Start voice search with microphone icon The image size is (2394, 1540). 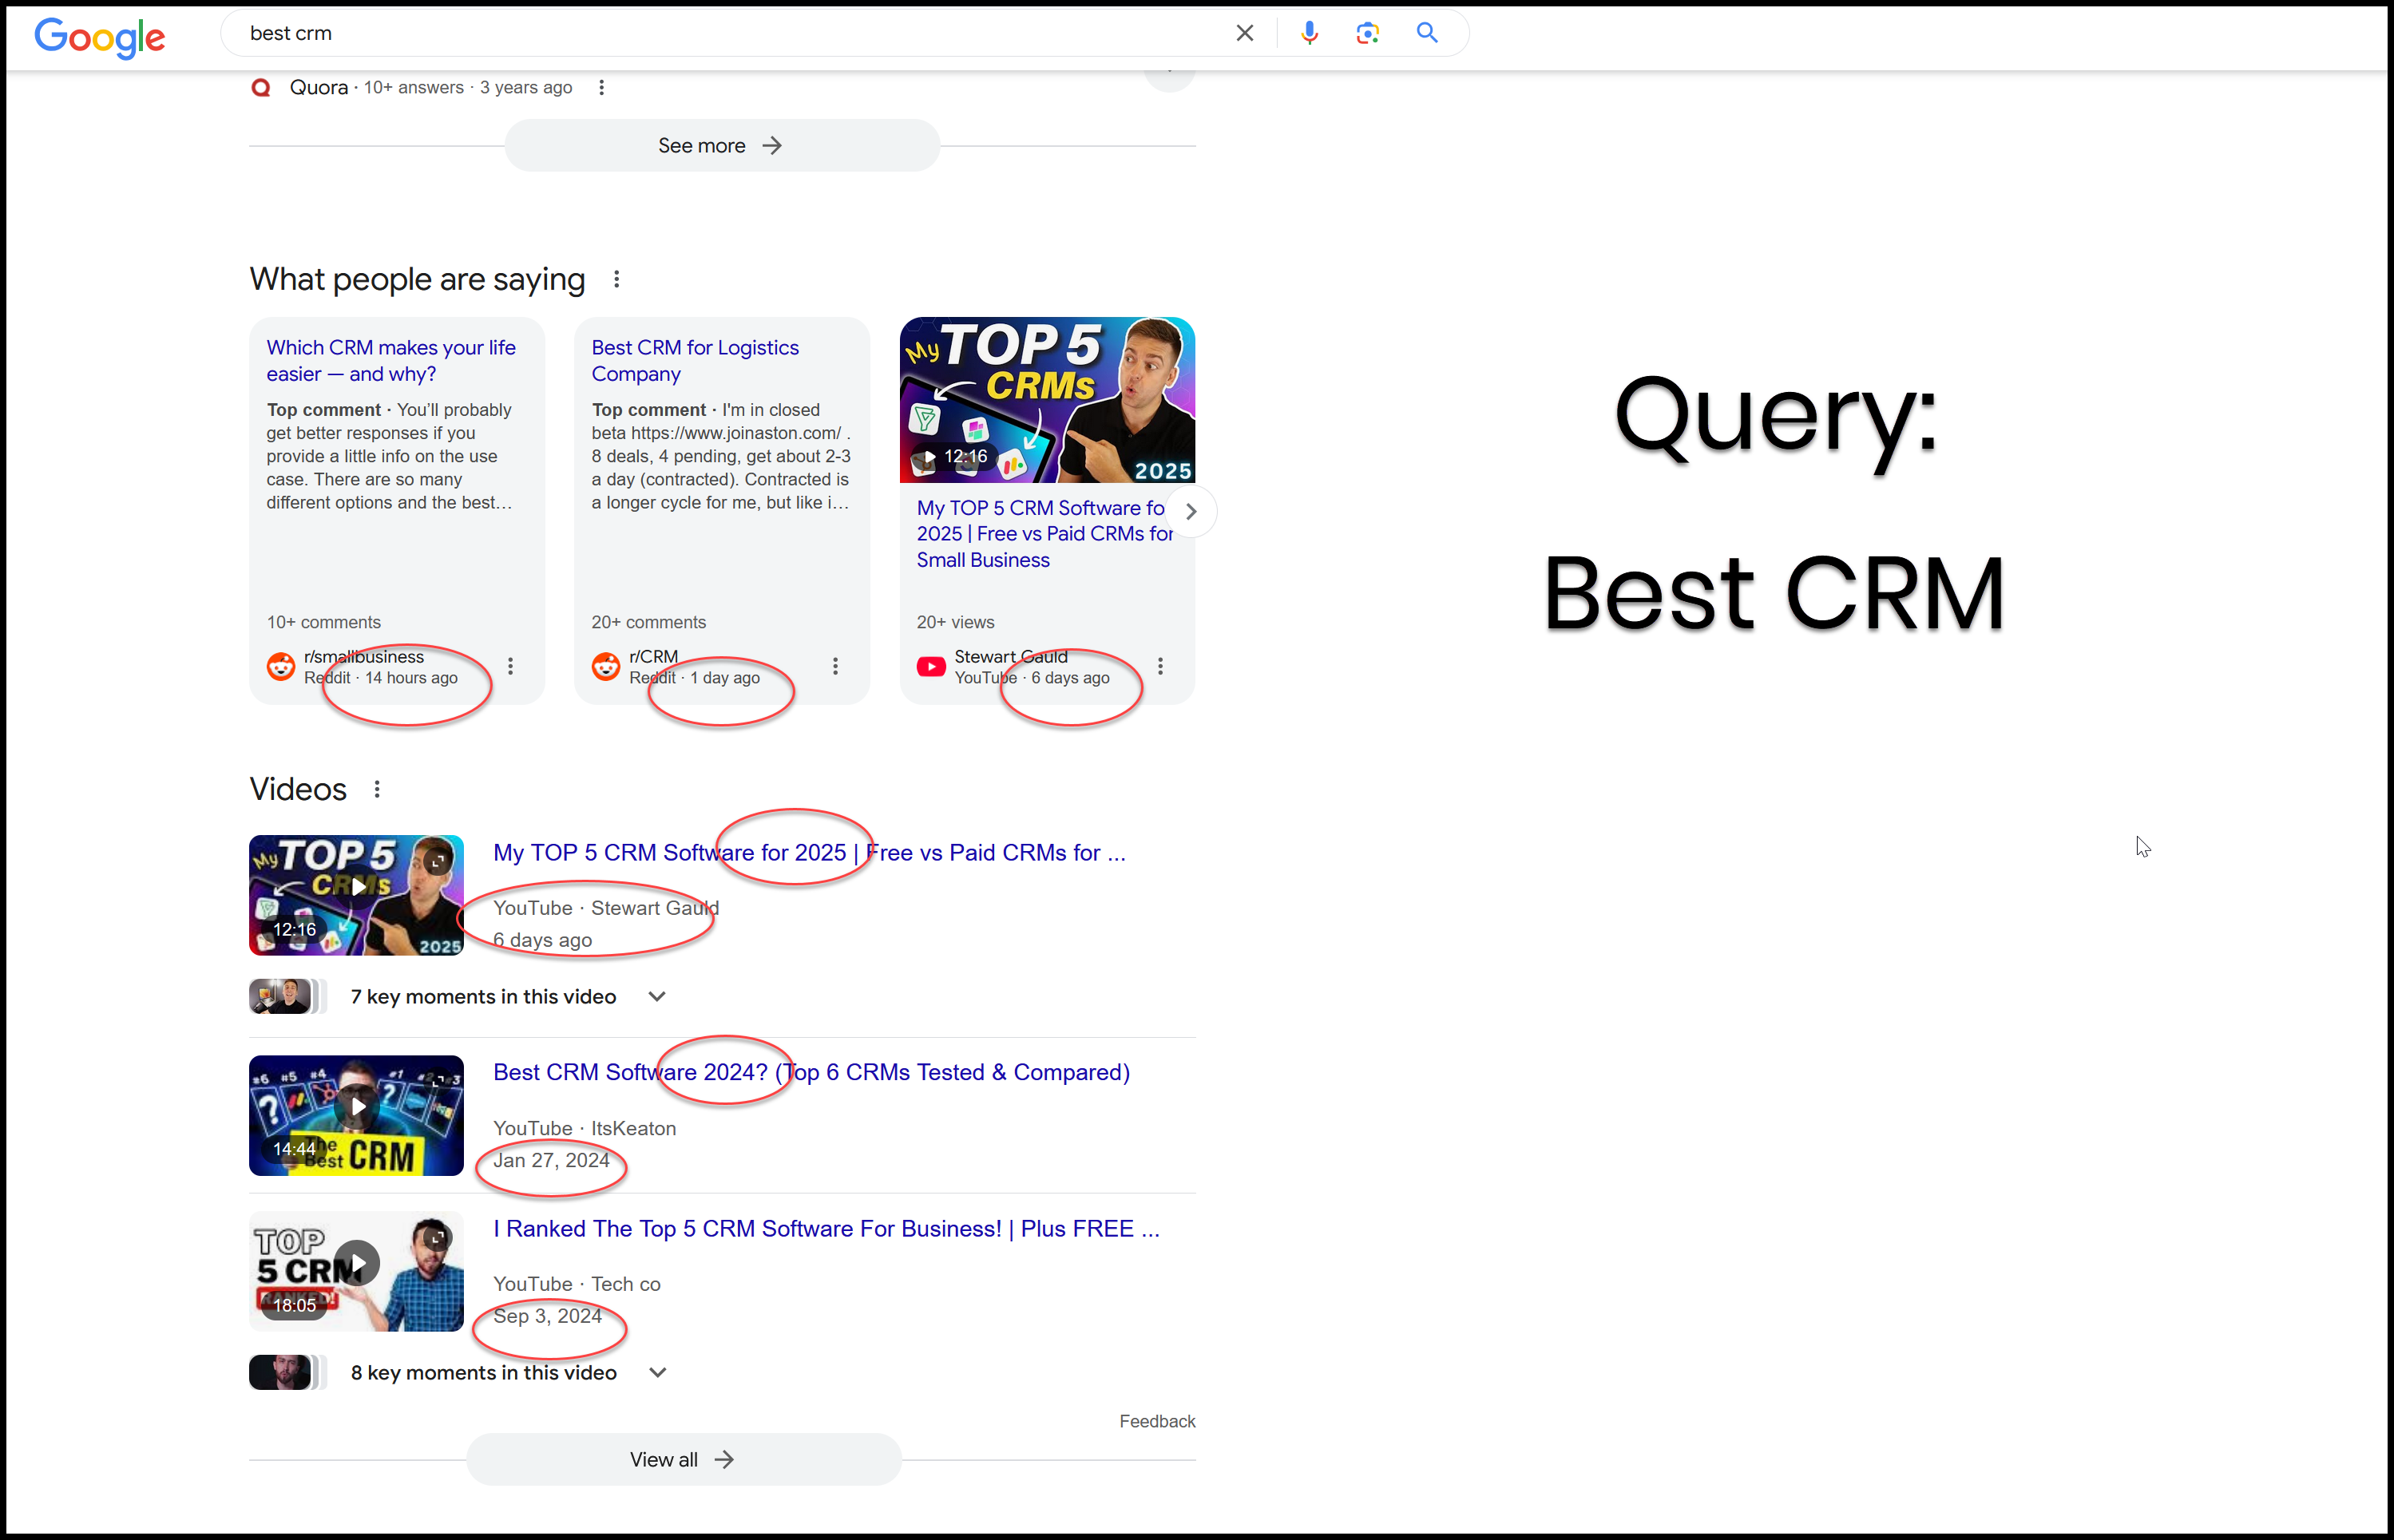pos(1309,33)
